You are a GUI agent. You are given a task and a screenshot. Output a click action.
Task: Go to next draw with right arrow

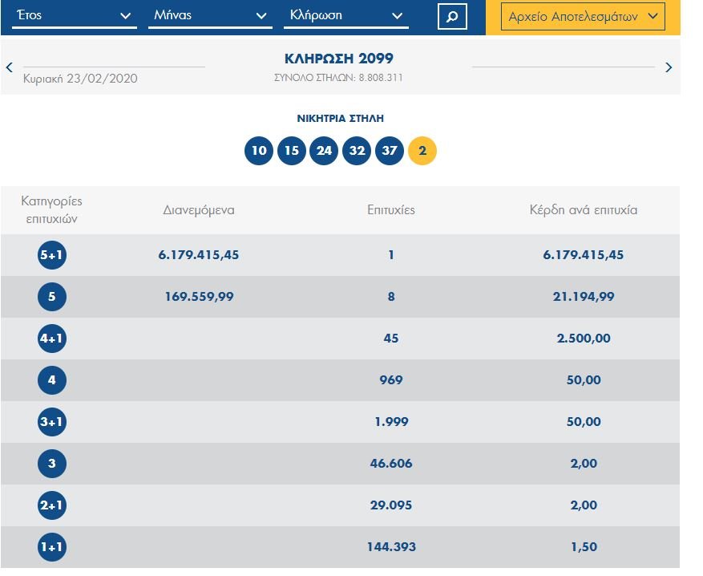[x=669, y=68]
